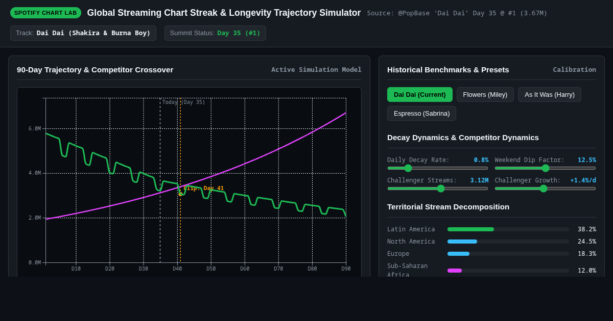The height and width of the screenshot is (321, 613).
Task: Select the Dai Dai (Current) preset
Action: [419, 94]
